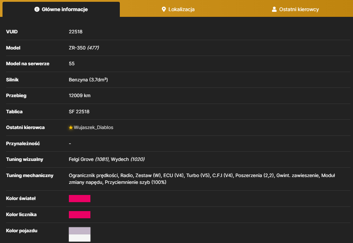Open the Główne informacje tab
This screenshot has height=243, width=353.
click(x=61, y=9)
